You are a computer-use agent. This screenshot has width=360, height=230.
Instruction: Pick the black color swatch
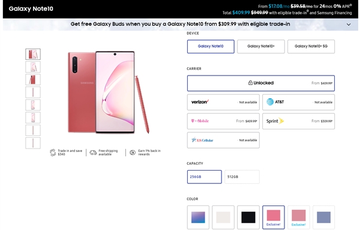pos(248,217)
